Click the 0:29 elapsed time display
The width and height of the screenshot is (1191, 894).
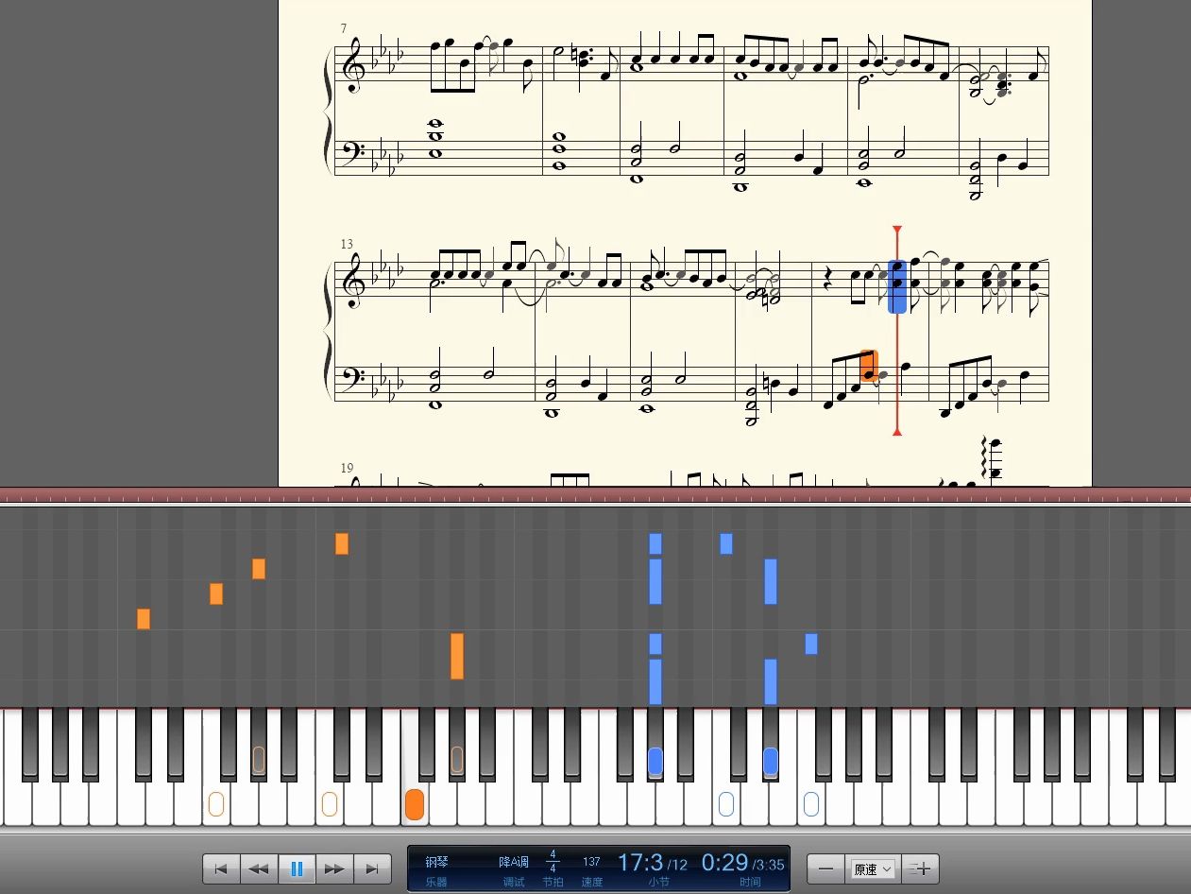click(724, 862)
